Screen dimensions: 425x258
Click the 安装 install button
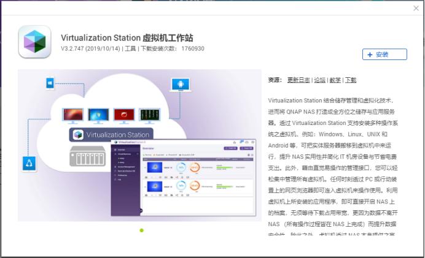click(384, 55)
